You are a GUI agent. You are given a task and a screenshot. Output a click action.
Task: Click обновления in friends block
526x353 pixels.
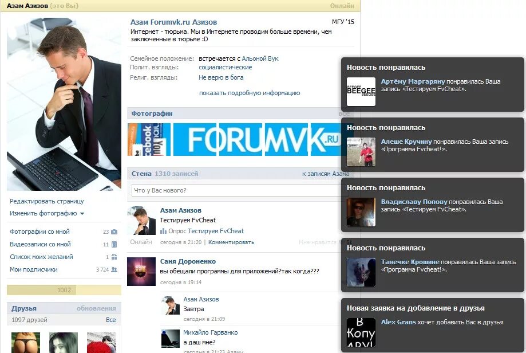(96, 308)
